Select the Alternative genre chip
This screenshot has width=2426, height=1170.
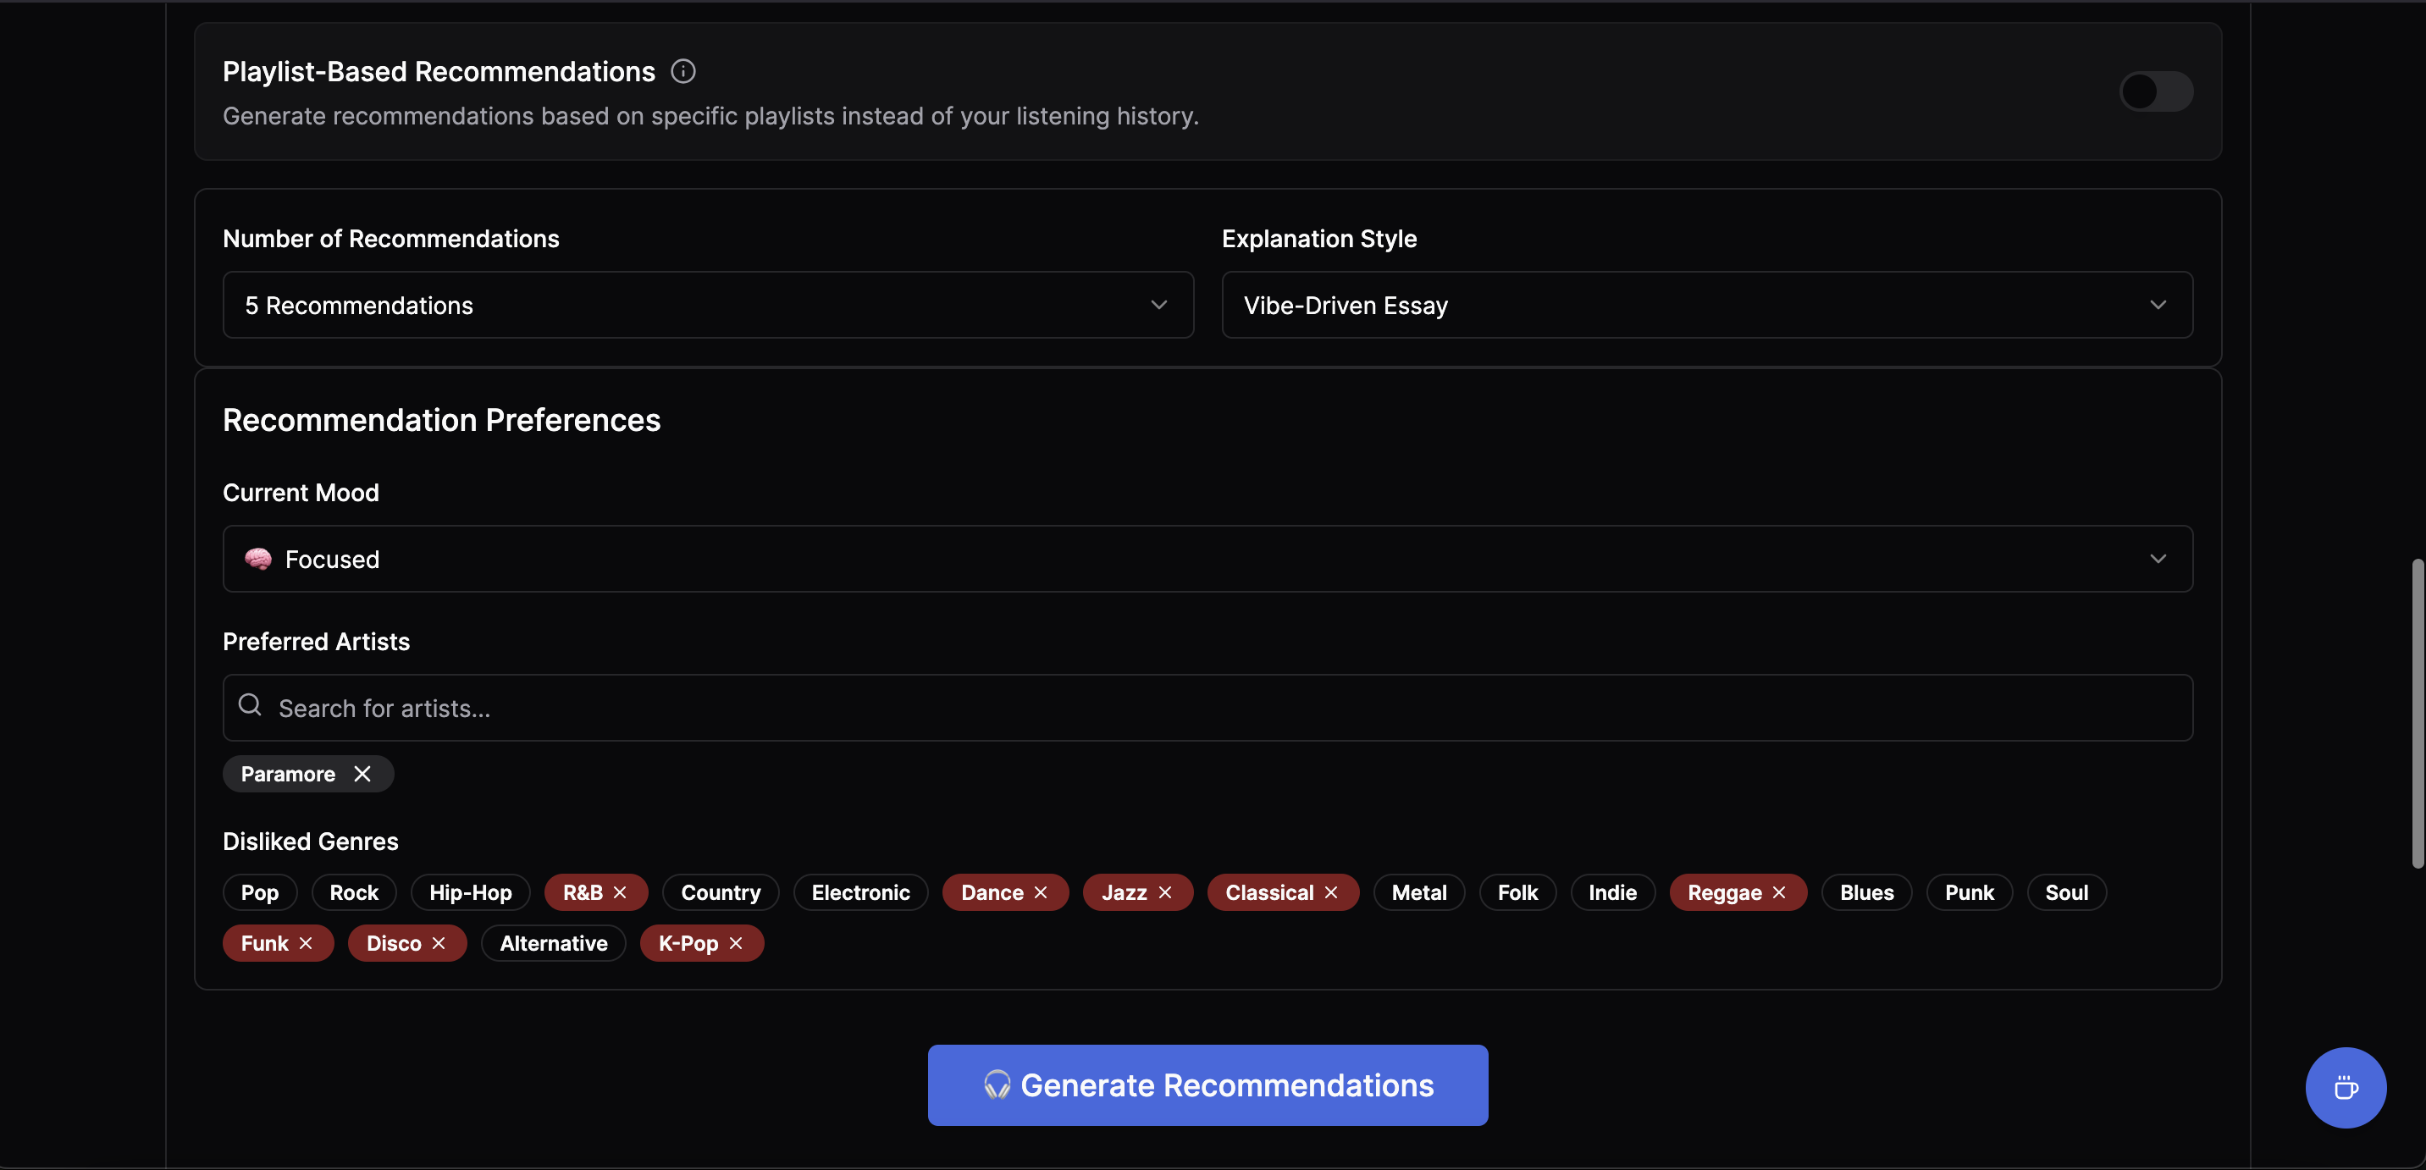click(x=553, y=943)
